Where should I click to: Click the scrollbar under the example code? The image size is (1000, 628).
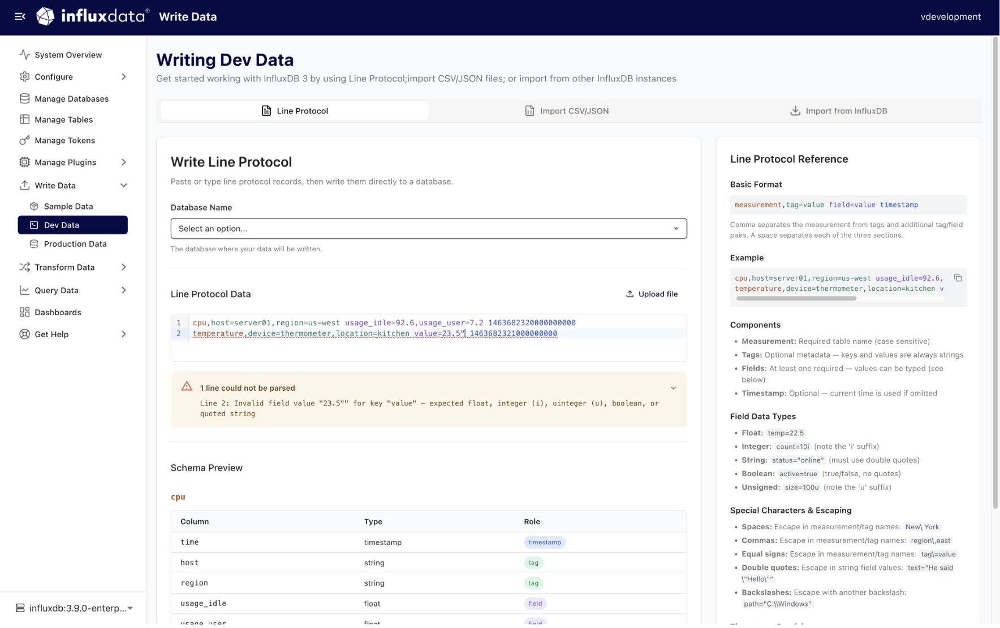tap(796, 298)
